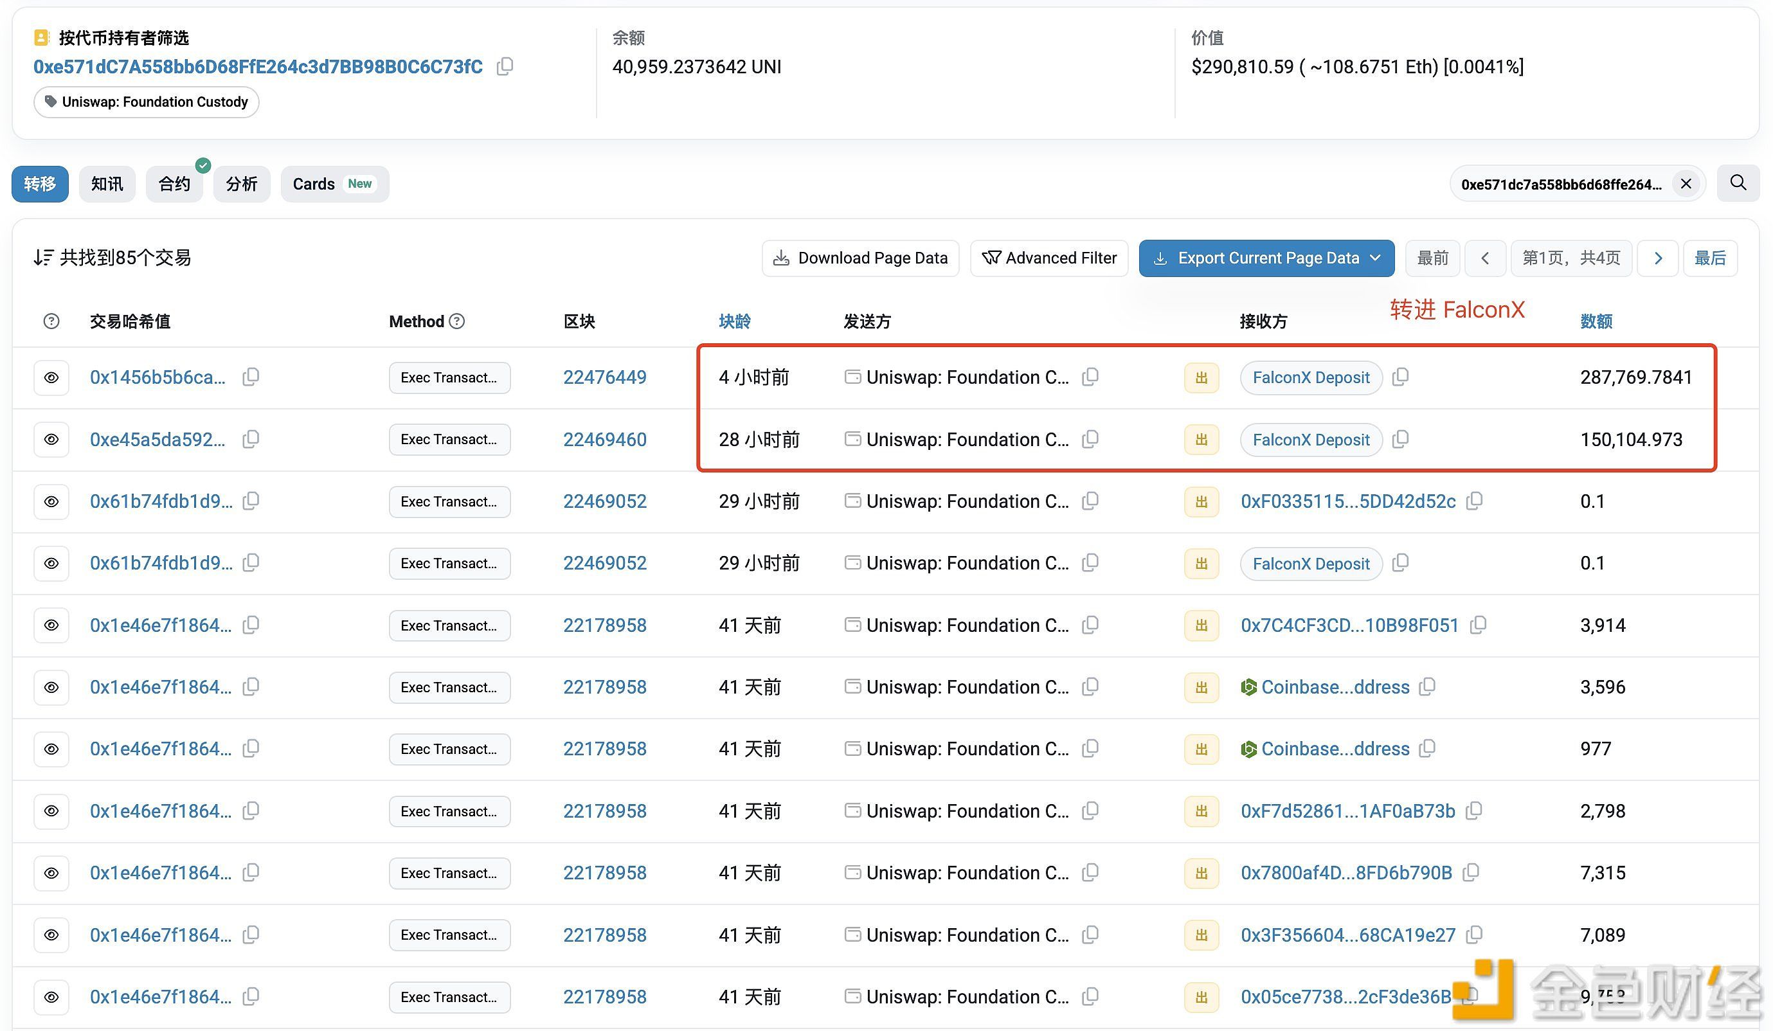Click the sort icon beside 共找到85个交易
The height and width of the screenshot is (1031, 1773).
[43, 258]
